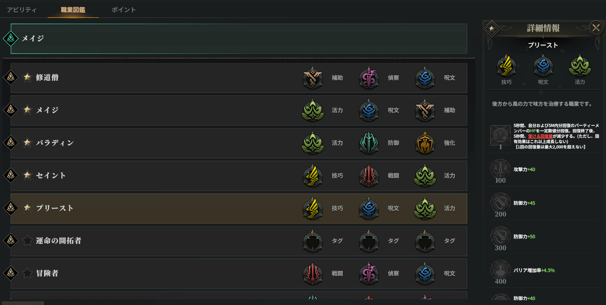The width and height of the screenshot is (606, 305).
Task: Open the ポイント tab
Action: coord(124,10)
